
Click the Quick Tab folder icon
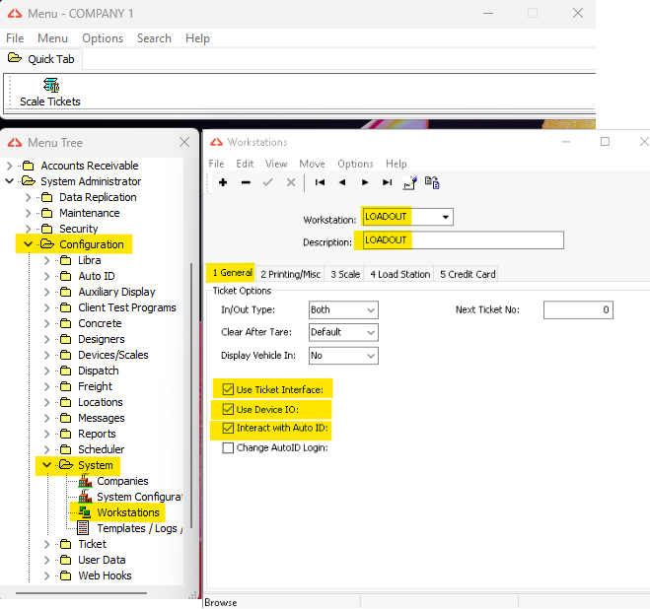[x=15, y=58]
